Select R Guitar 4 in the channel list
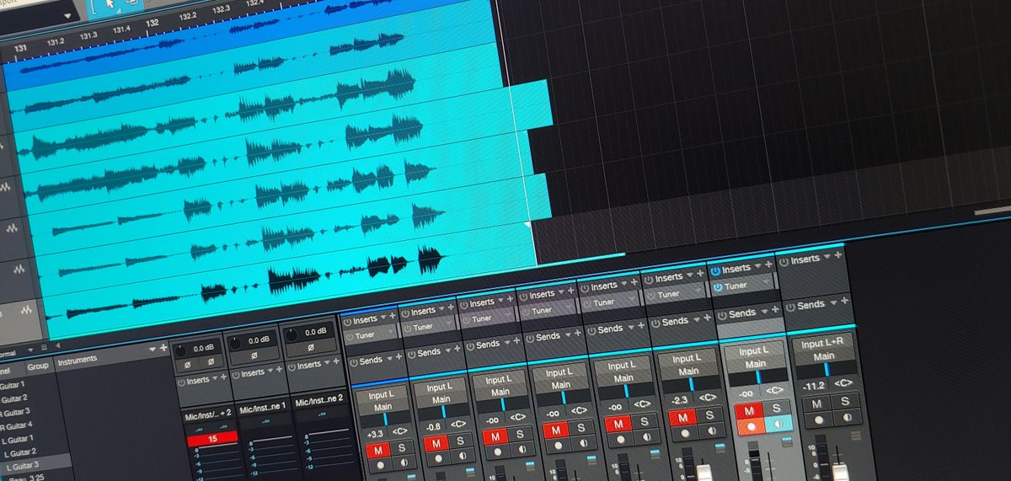Image resolution: width=1011 pixels, height=481 pixels. pos(16,425)
